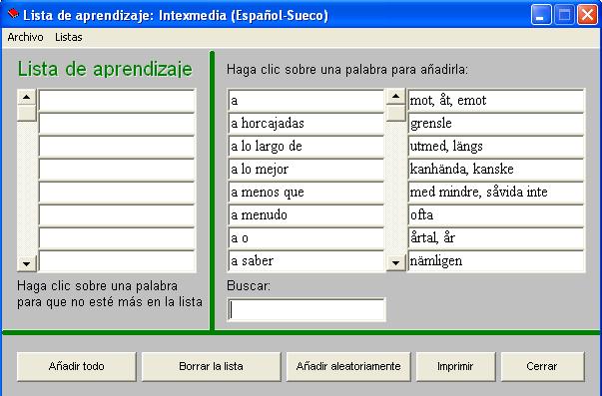This screenshot has height=396, width=602.
Task: Add 'a saber' to the learning list
Action: point(305,261)
